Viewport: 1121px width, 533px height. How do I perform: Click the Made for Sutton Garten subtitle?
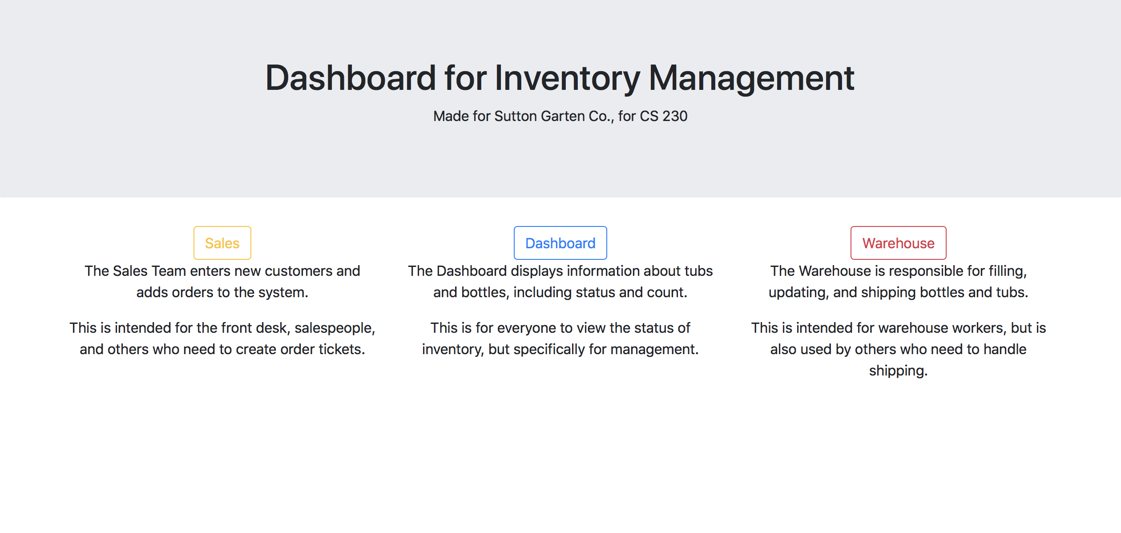click(x=560, y=116)
